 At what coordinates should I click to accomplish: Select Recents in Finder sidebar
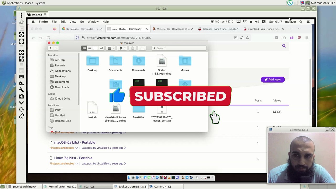[x=57, y=65]
